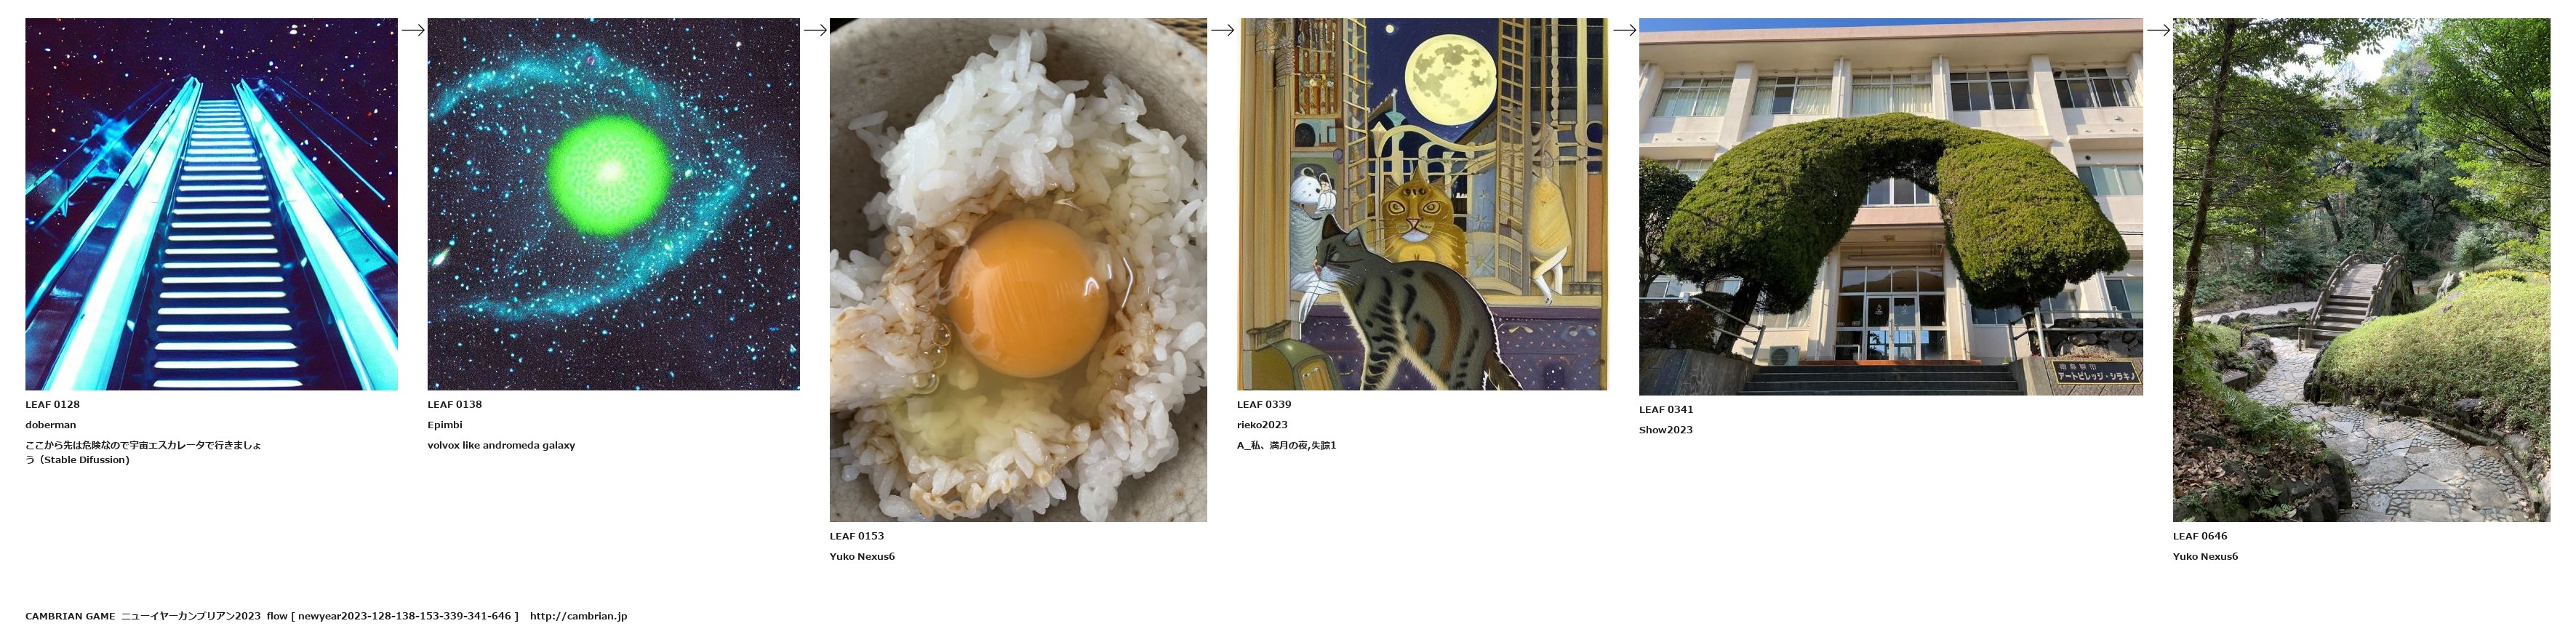Click the arrow between LEAF 0128 and 0138
2576x634 pixels.
point(413,30)
